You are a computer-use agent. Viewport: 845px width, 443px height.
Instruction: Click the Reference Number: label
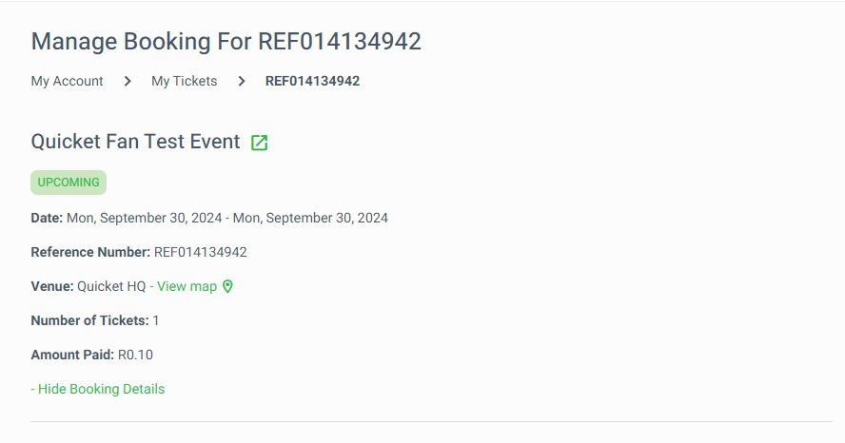90,253
